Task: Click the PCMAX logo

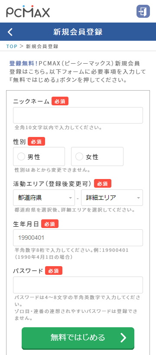Action: coord(28,12)
